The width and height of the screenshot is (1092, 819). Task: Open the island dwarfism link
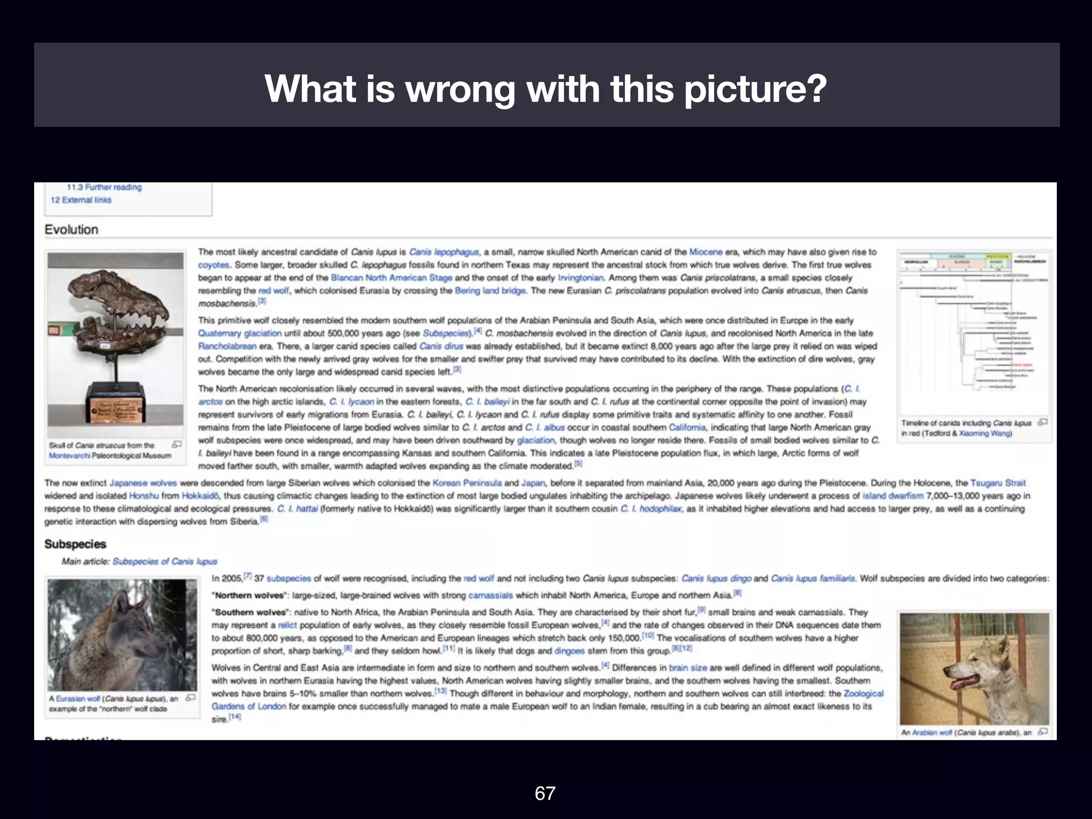(893, 496)
